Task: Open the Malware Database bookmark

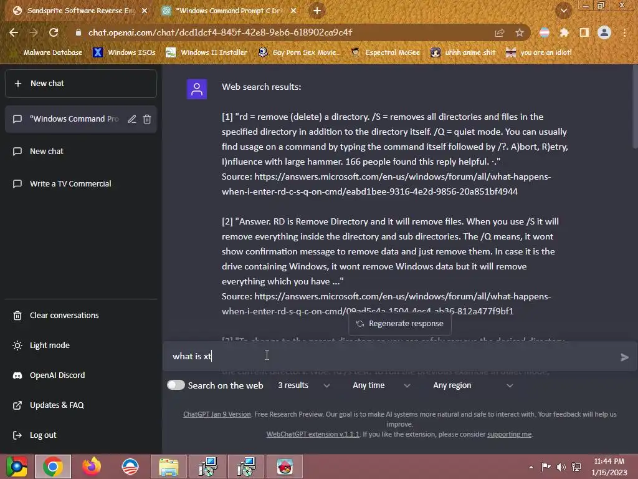Action: pyautogui.click(x=53, y=52)
